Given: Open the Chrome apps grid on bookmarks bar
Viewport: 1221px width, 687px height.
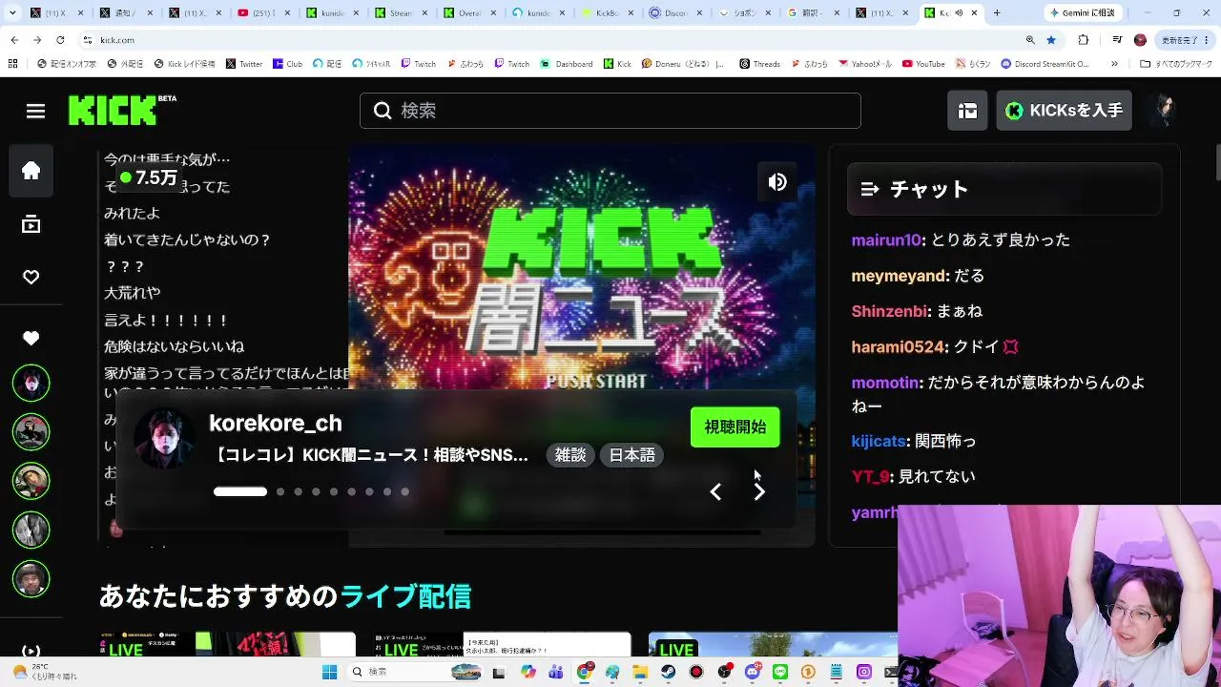Looking at the screenshot, I should coord(12,64).
